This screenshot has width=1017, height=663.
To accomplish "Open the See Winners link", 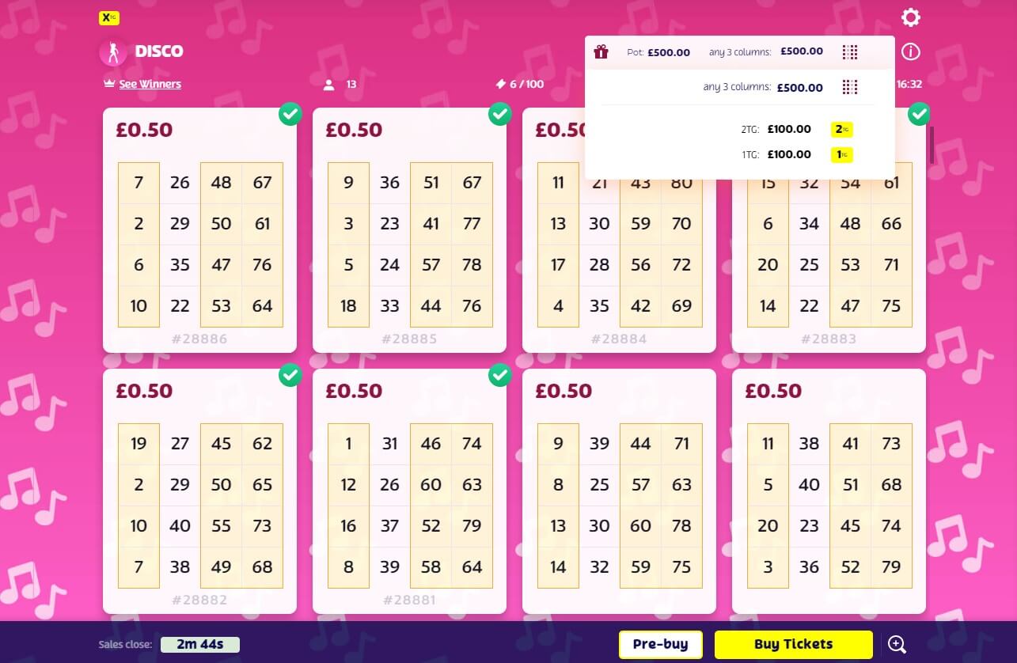I will coord(150,84).
